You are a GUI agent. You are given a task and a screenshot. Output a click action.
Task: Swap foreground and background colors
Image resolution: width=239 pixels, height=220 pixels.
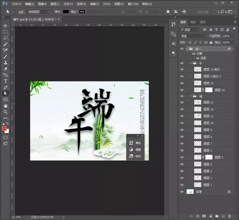click(7, 123)
